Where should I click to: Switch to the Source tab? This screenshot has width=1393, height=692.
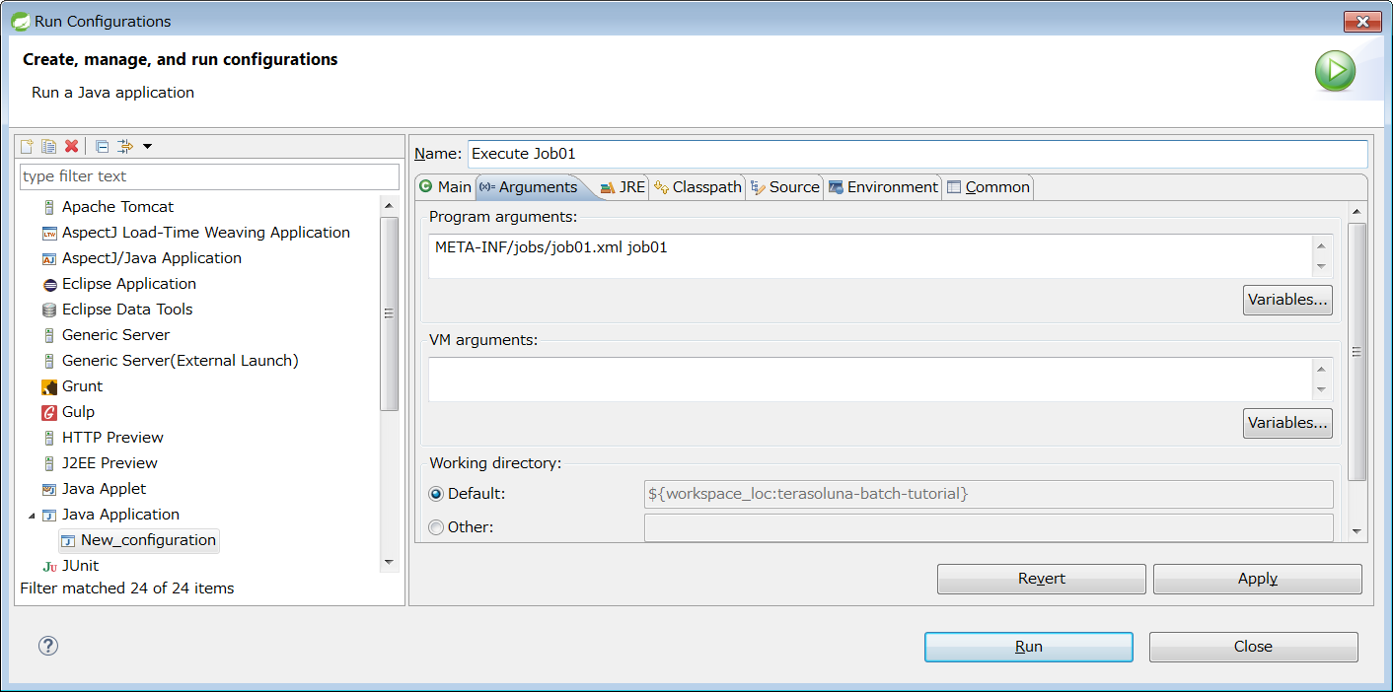784,187
